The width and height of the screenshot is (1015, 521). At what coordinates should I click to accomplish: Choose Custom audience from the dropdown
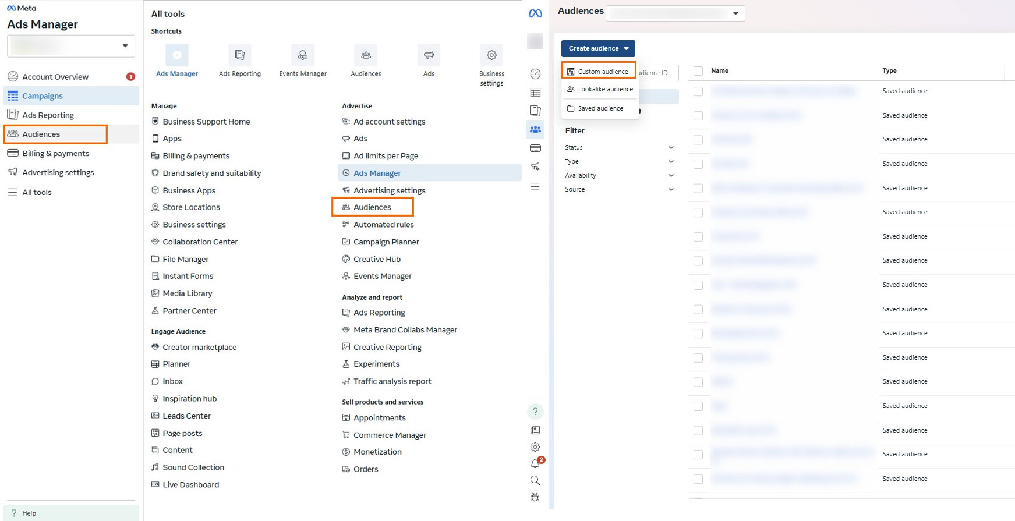pos(599,71)
